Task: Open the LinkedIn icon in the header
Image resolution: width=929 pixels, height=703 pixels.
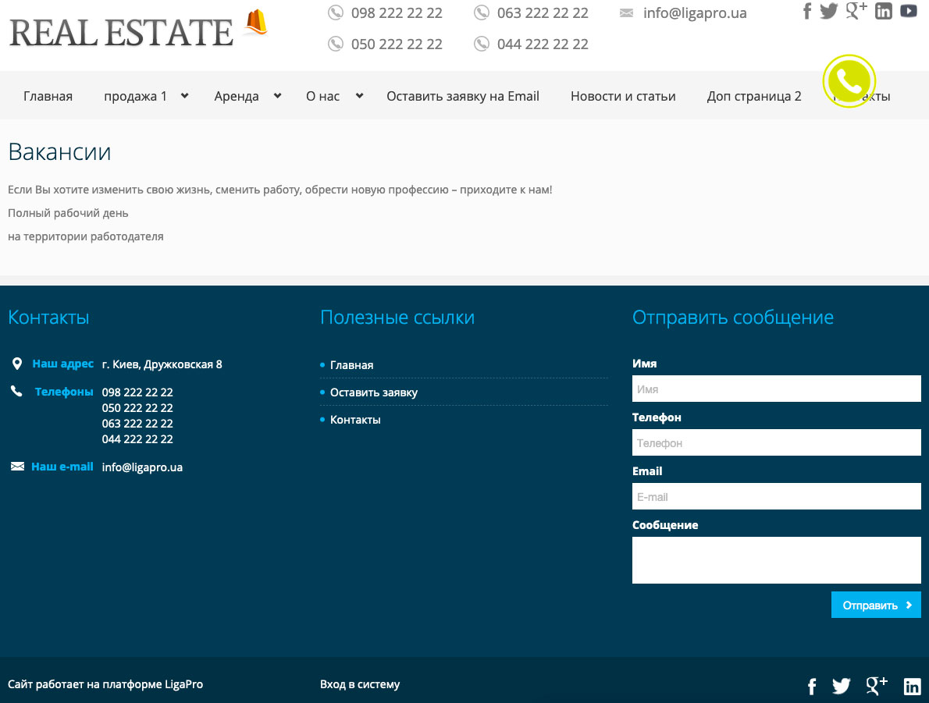Action: tap(884, 12)
